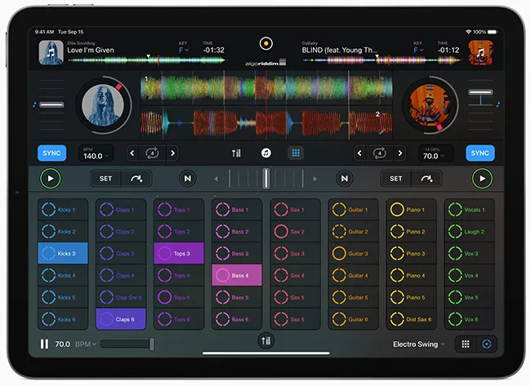Viewport: 531px width, 386px height.
Task: Click the right deck overview waveform
Action: click(x=382, y=60)
